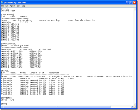Click junction row SWMHD-5 354.416
The width and height of the screenshot is (138, 110).
coord(10,32)
